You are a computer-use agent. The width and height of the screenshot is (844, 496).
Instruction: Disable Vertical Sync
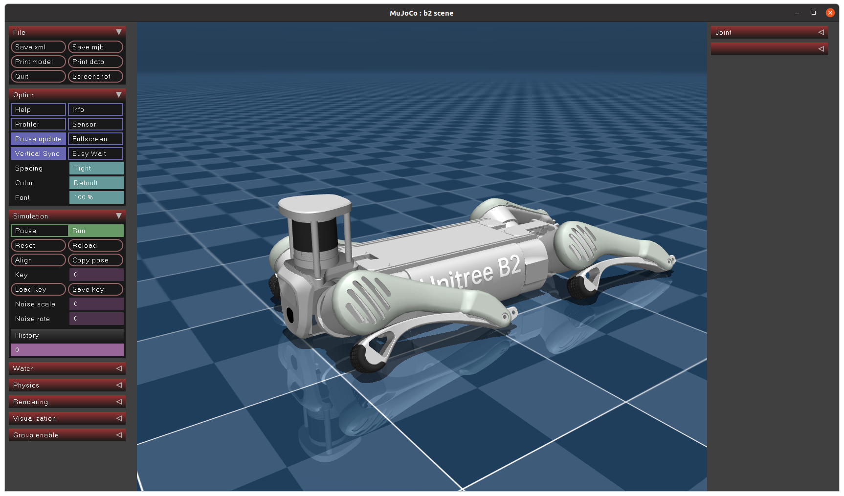click(x=38, y=153)
